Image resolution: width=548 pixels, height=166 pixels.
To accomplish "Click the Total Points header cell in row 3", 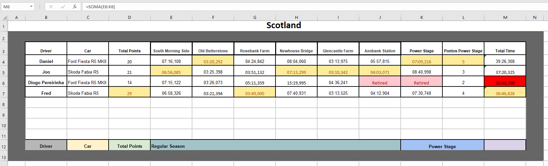I will [129, 48].
